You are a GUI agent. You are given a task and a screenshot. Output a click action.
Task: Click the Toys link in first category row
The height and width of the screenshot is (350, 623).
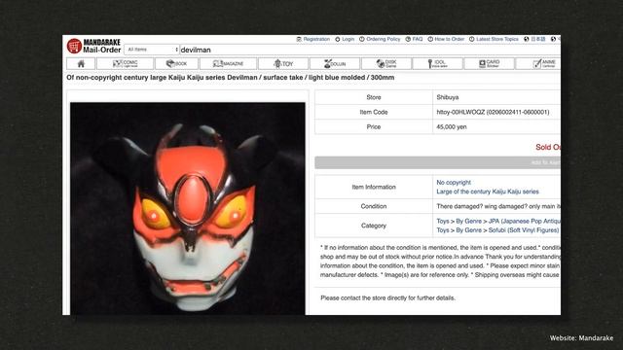[443, 221]
